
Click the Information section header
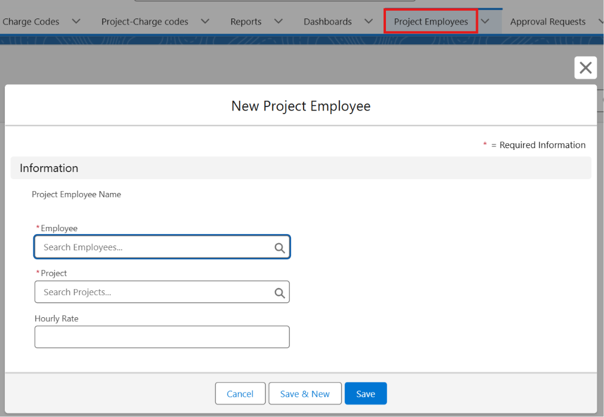pyautogui.click(x=301, y=168)
